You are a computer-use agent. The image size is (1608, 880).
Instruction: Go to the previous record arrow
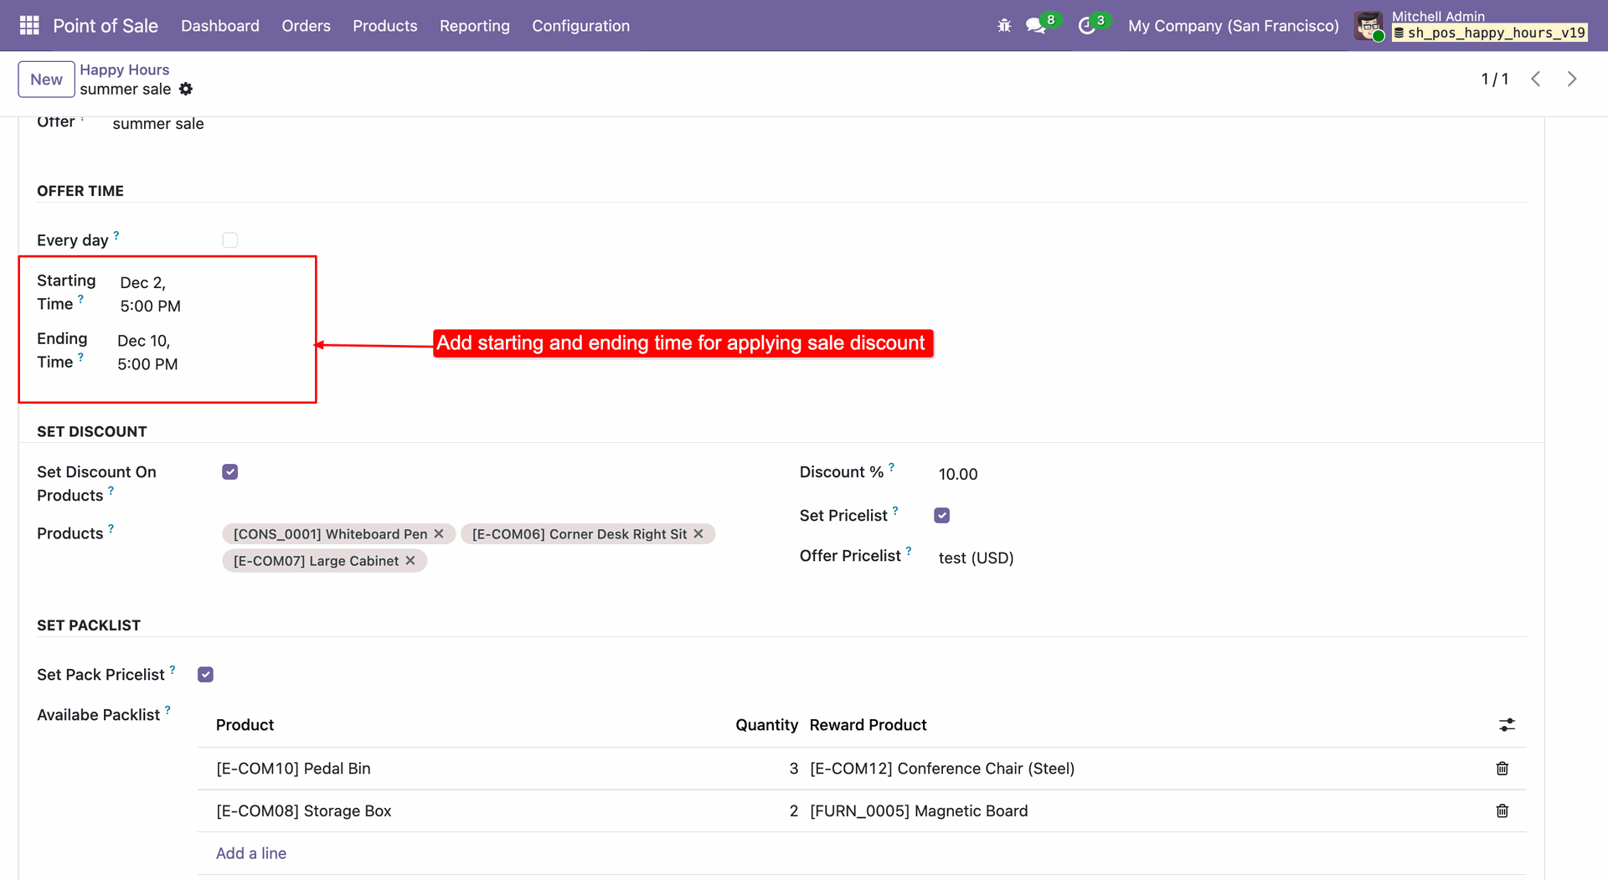(x=1535, y=79)
